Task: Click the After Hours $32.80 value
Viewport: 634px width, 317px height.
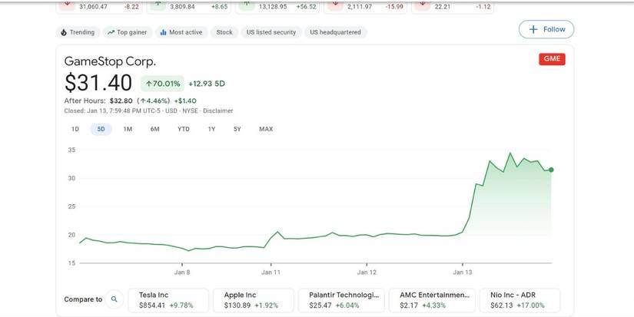Action: click(121, 101)
